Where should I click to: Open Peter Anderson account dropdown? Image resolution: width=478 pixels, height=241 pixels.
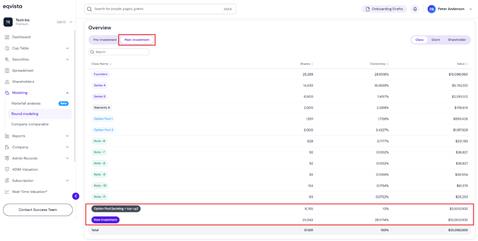click(x=471, y=9)
